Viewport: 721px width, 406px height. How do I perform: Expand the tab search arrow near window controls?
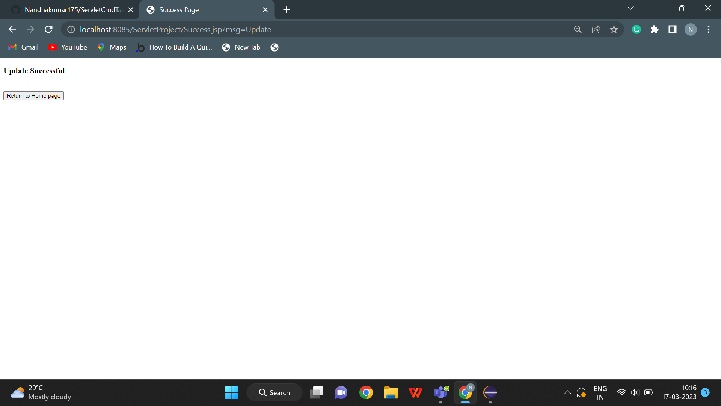point(630,8)
